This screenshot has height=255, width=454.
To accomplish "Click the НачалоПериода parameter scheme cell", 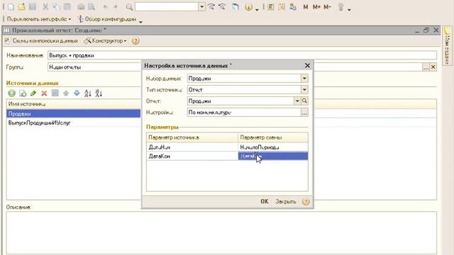I will point(273,147).
